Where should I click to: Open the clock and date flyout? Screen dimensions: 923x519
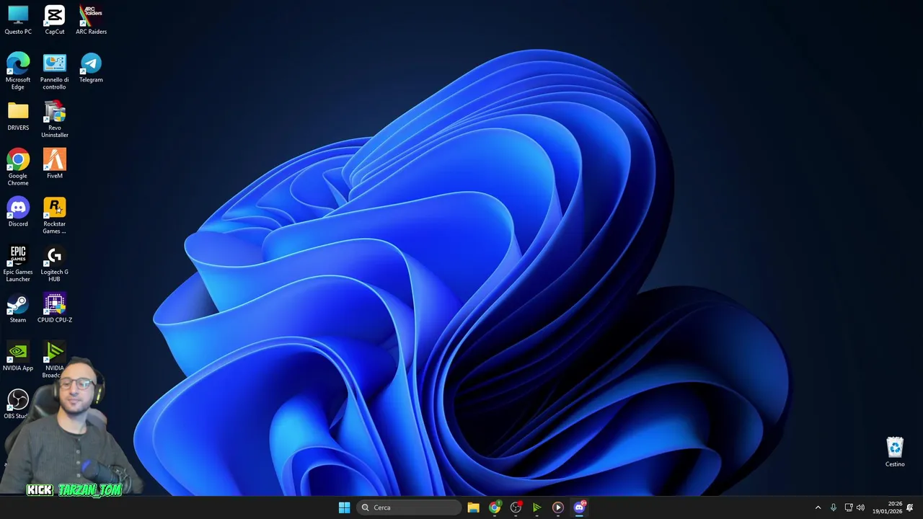pyautogui.click(x=887, y=507)
